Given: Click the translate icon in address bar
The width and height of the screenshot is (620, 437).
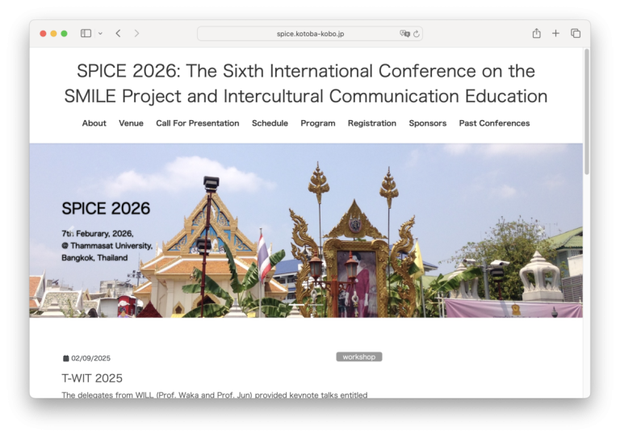Looking at the screenshot, I should [x=404, y=34].
